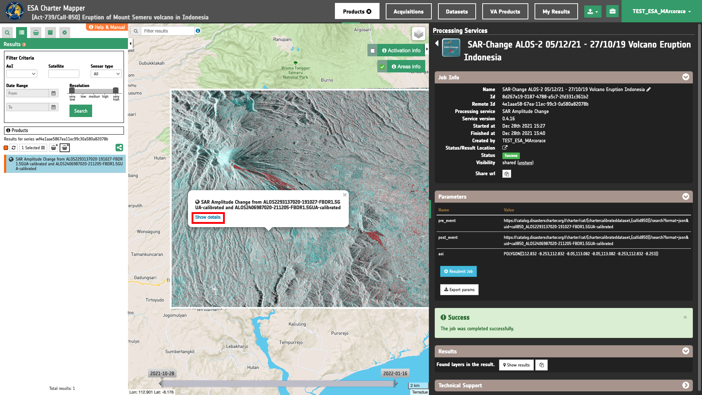Screen dimensions: 702x395
Task: Collapse the Job Info section
Action: (x=686, y=77)
